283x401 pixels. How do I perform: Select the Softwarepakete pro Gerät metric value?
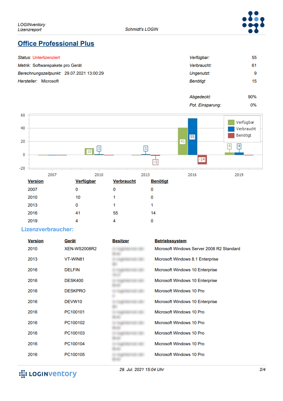57,65
